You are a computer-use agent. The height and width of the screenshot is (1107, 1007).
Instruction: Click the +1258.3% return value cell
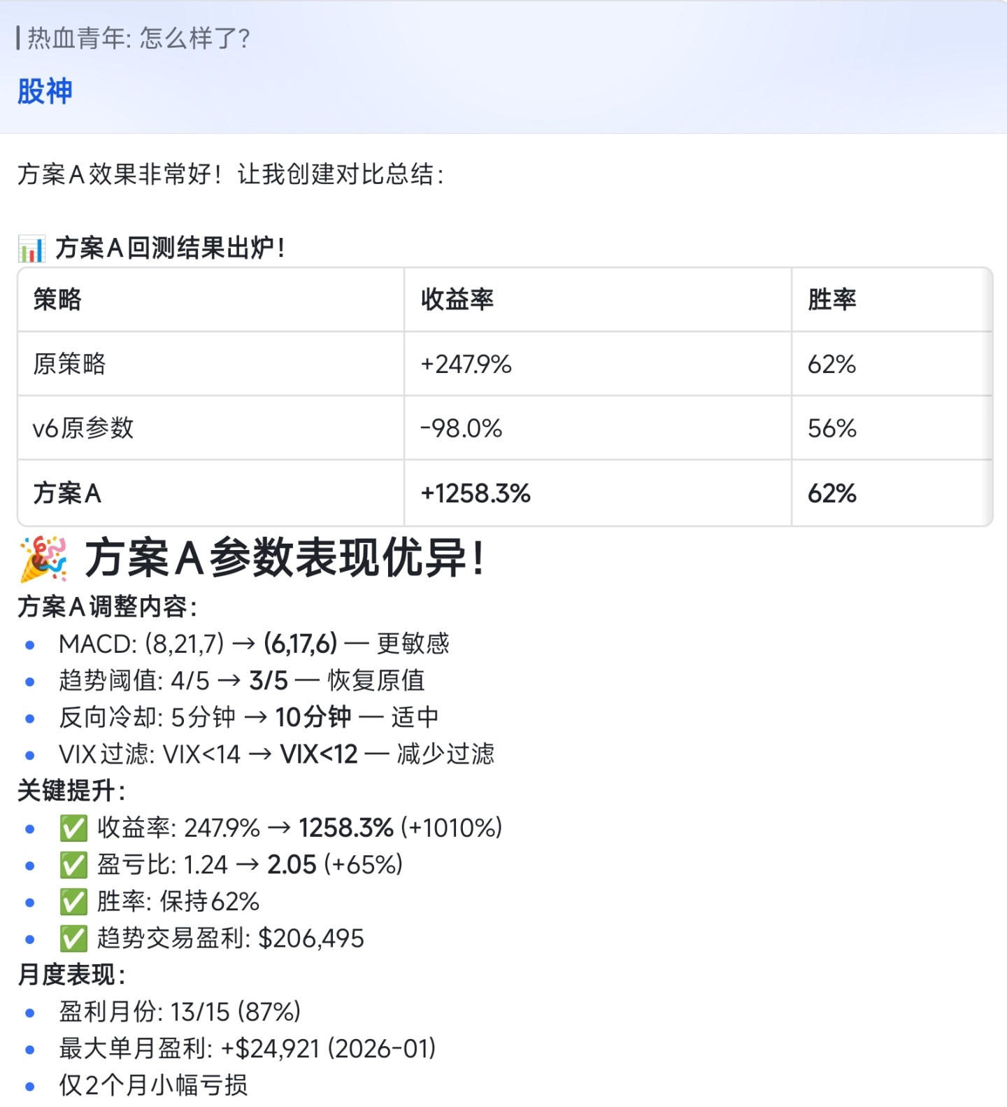coord(476,493)
